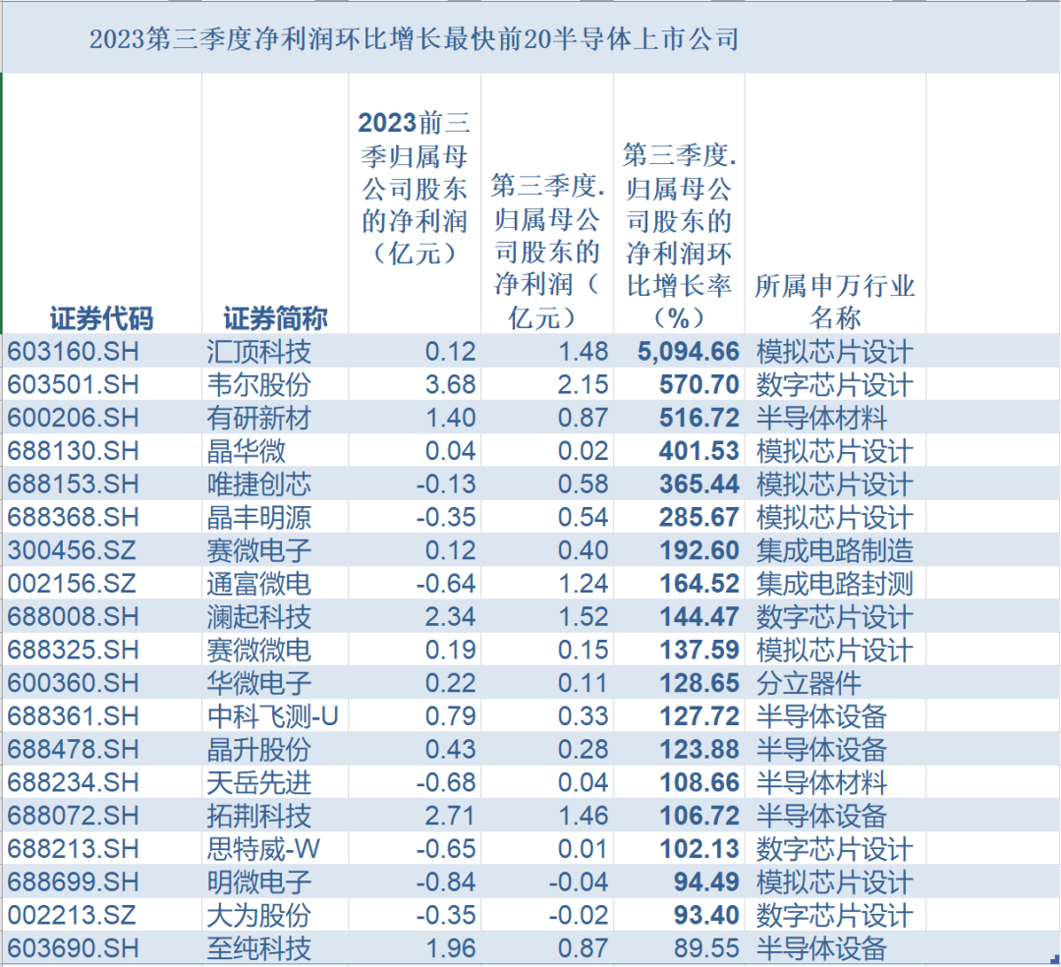Click the growth value 516.72
The image size is (1061, 967).
click(x=699, y=418)
